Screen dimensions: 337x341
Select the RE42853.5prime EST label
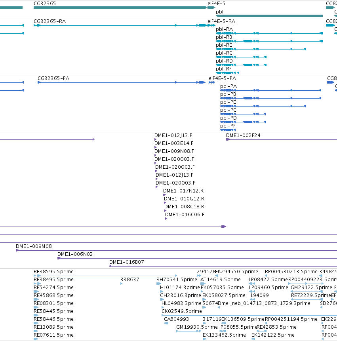tap(276, 327)
